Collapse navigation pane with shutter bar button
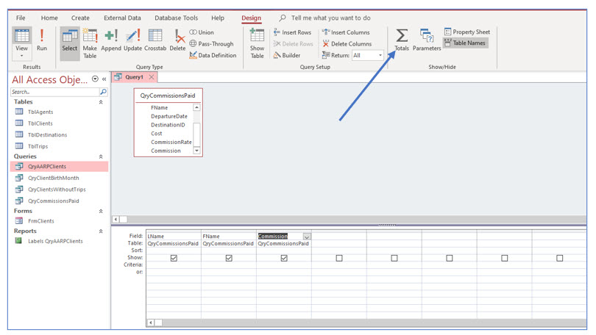The height and width of the screenshot is (335, 596). [104, 79]
